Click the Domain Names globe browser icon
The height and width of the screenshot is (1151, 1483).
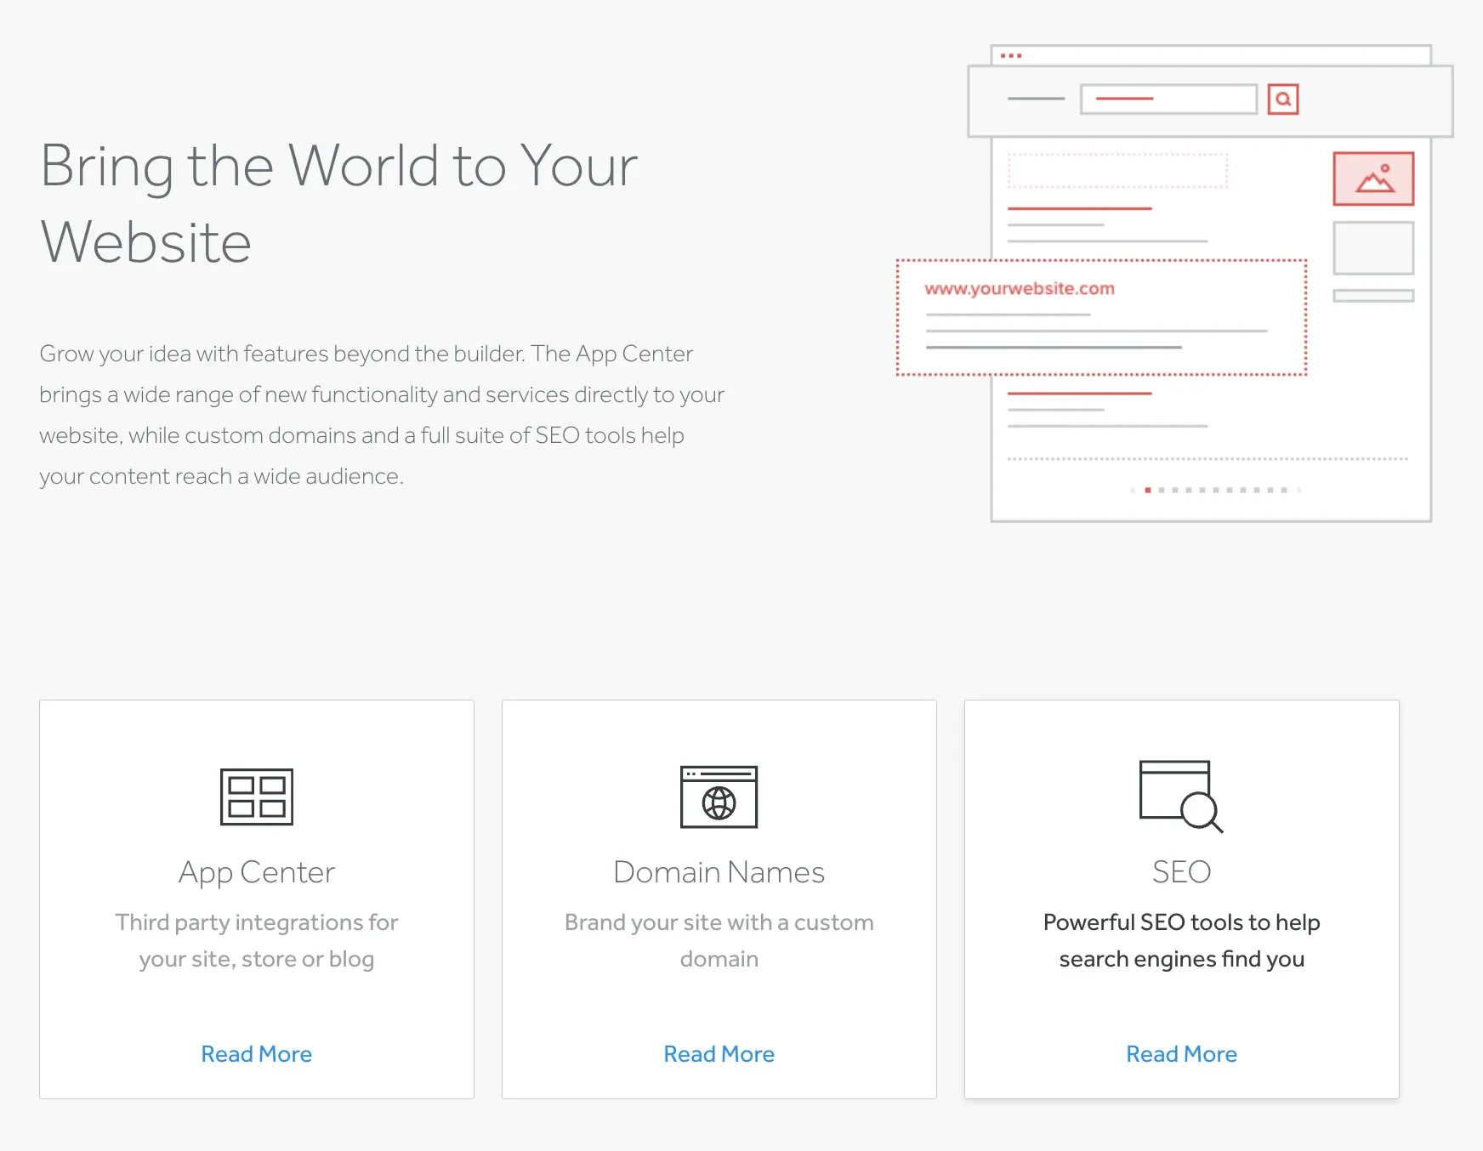[x=719, y=797]
